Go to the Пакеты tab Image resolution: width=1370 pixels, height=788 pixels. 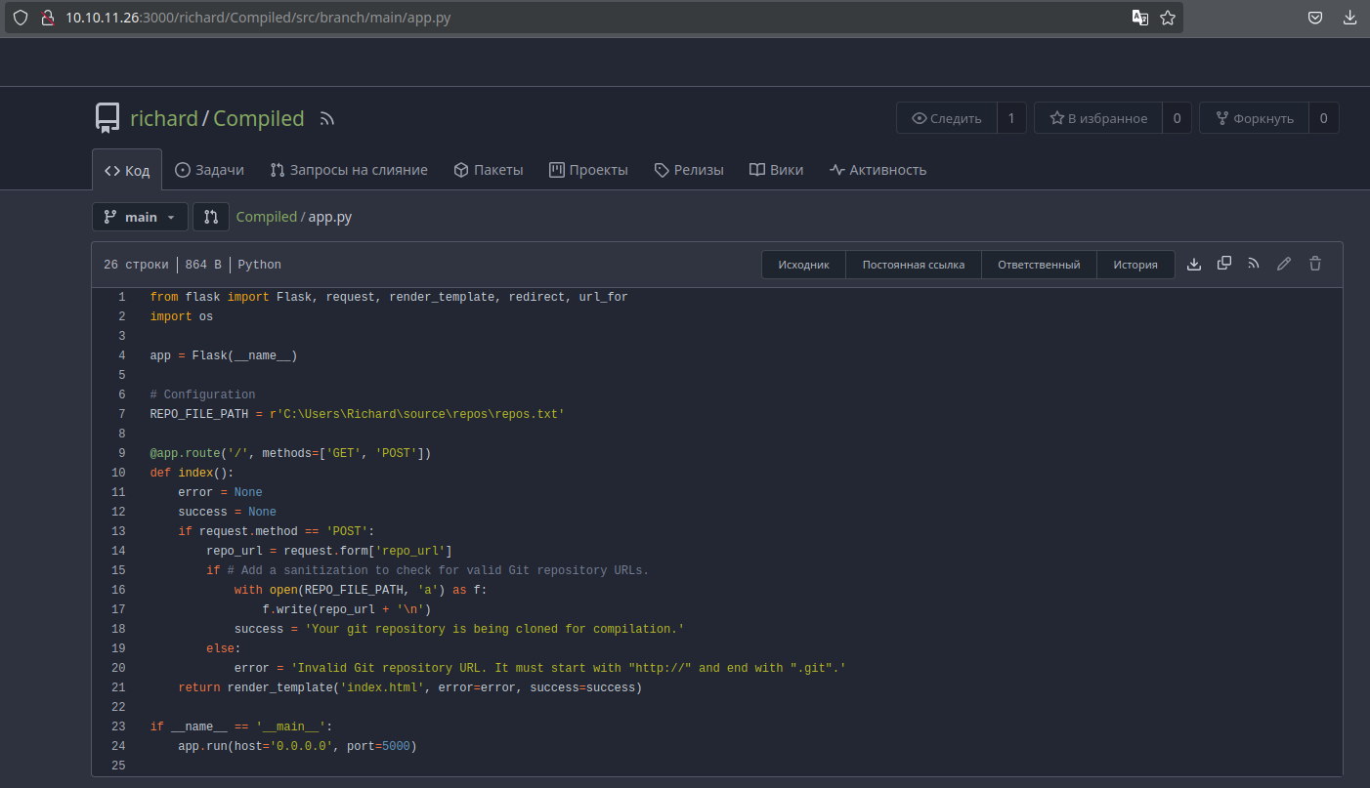489,170
